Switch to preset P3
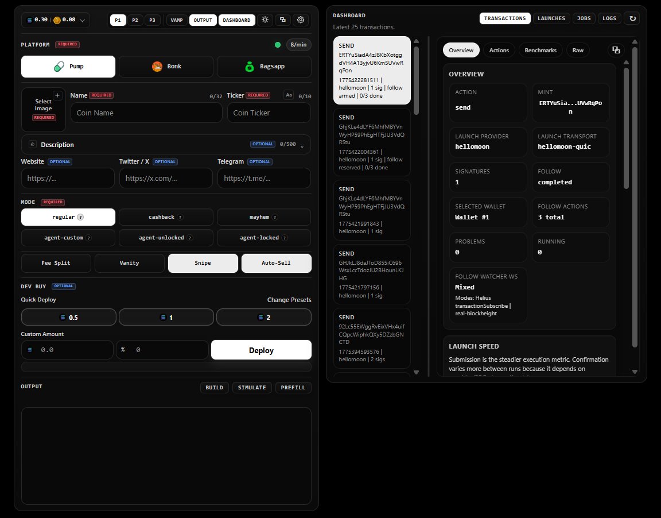661x518 pixels. (152, 20)
